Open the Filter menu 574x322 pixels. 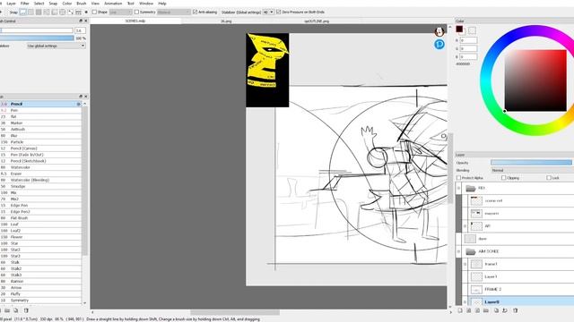pyautogui.click(x=24, y=4)
